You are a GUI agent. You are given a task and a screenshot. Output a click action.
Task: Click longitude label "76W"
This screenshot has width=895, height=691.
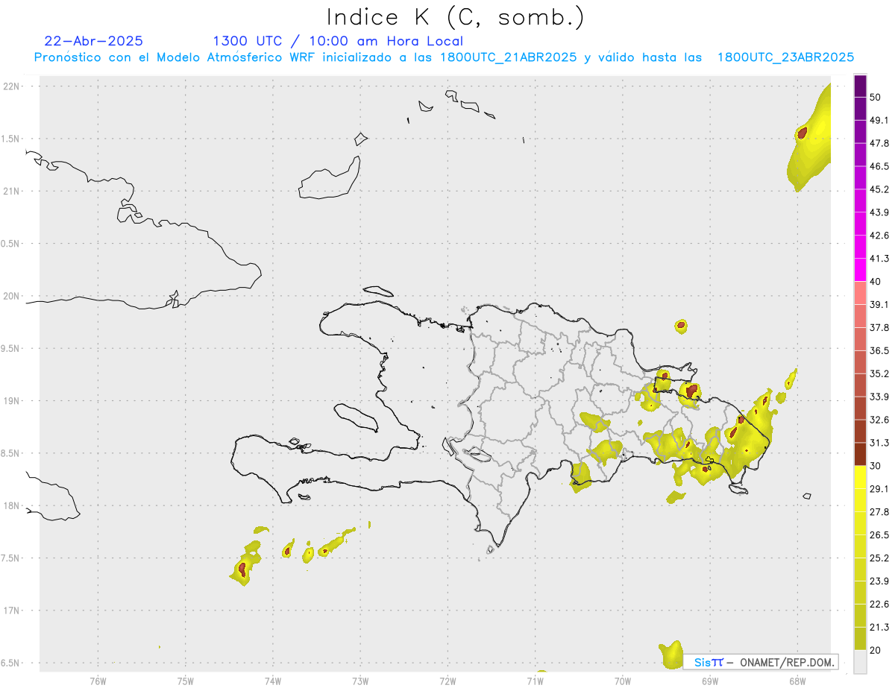point(98,681)
